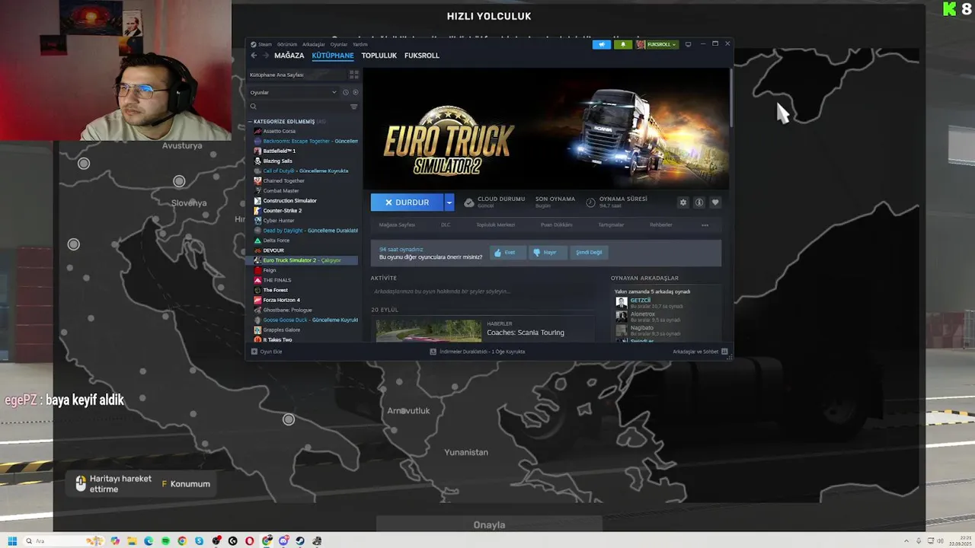Open DLC link
Viewport: 975px width, 548px height.
point(446,225)
